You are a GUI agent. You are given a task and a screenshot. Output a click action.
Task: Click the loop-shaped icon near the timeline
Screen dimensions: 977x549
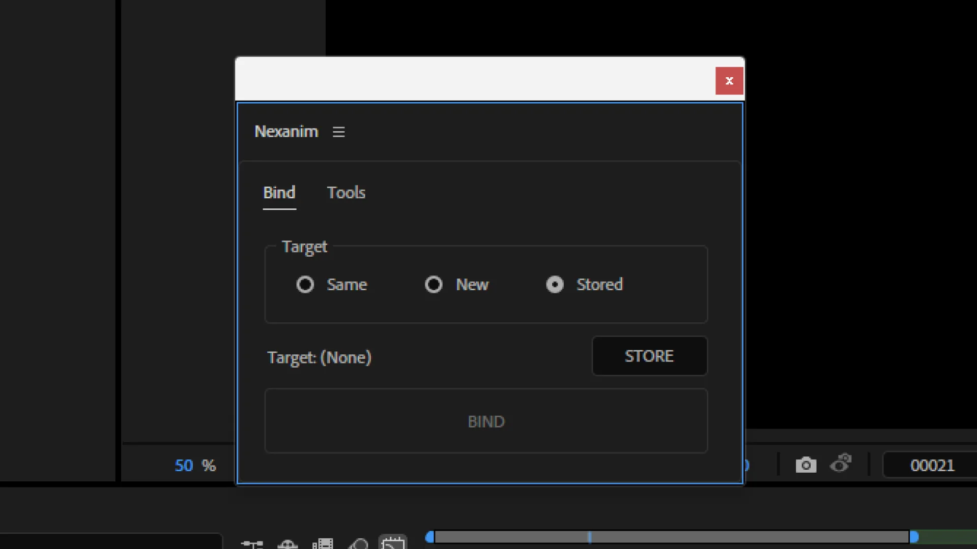pyautogui.click(x=359, y=543)
